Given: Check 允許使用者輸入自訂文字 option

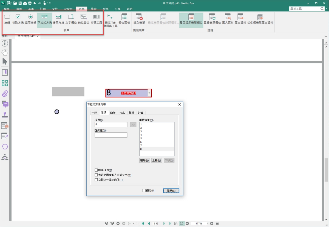Looking at the screenshot, I should pos(96,175).
